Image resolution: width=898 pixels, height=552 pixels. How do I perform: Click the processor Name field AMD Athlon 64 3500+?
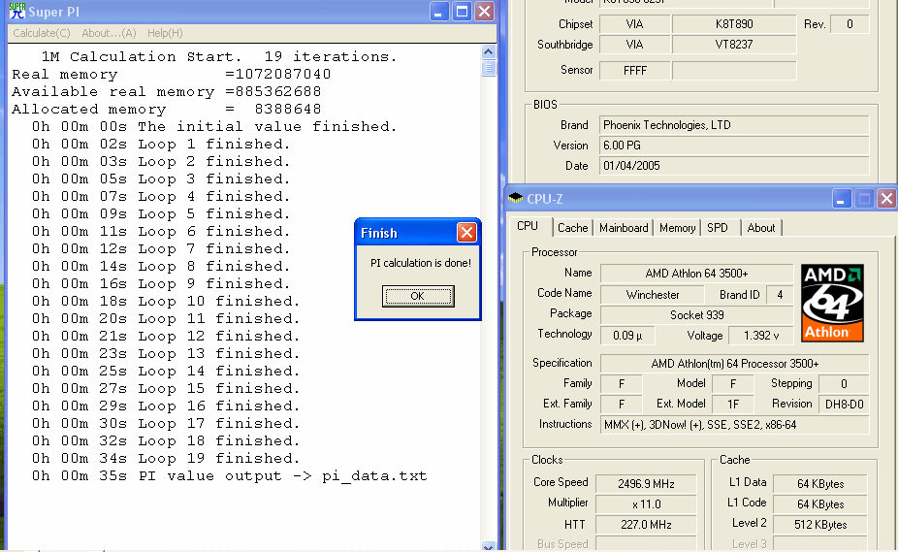(x=696, y=274)
